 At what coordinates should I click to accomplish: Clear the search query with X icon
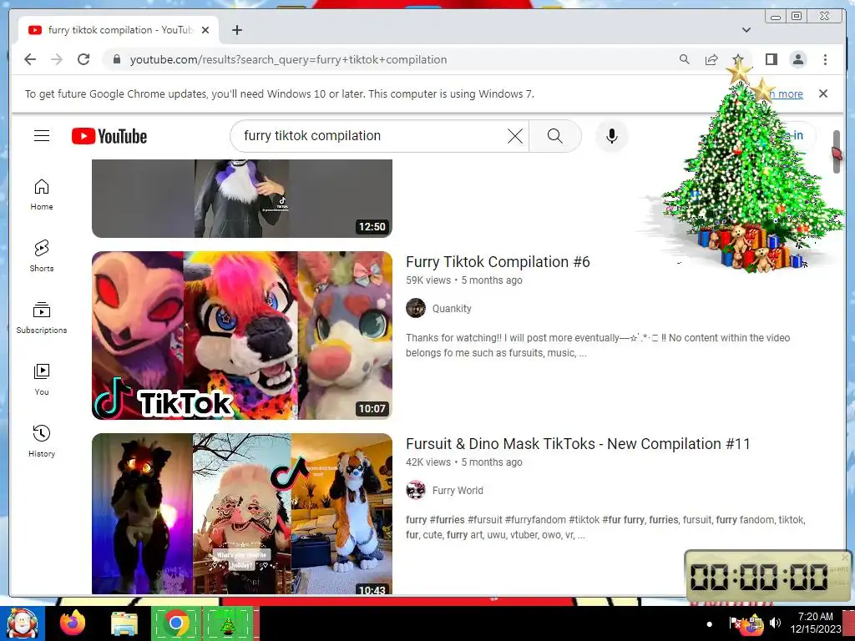point(514,136)
